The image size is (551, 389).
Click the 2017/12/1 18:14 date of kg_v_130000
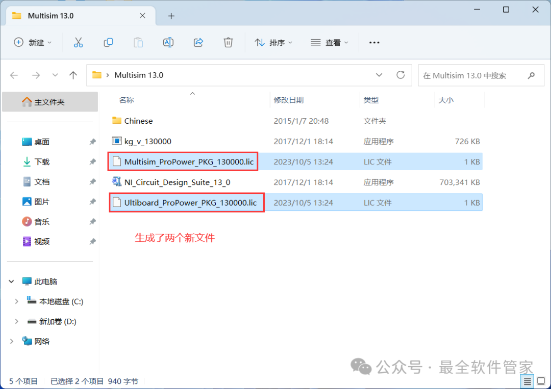[x=303, y=142]
